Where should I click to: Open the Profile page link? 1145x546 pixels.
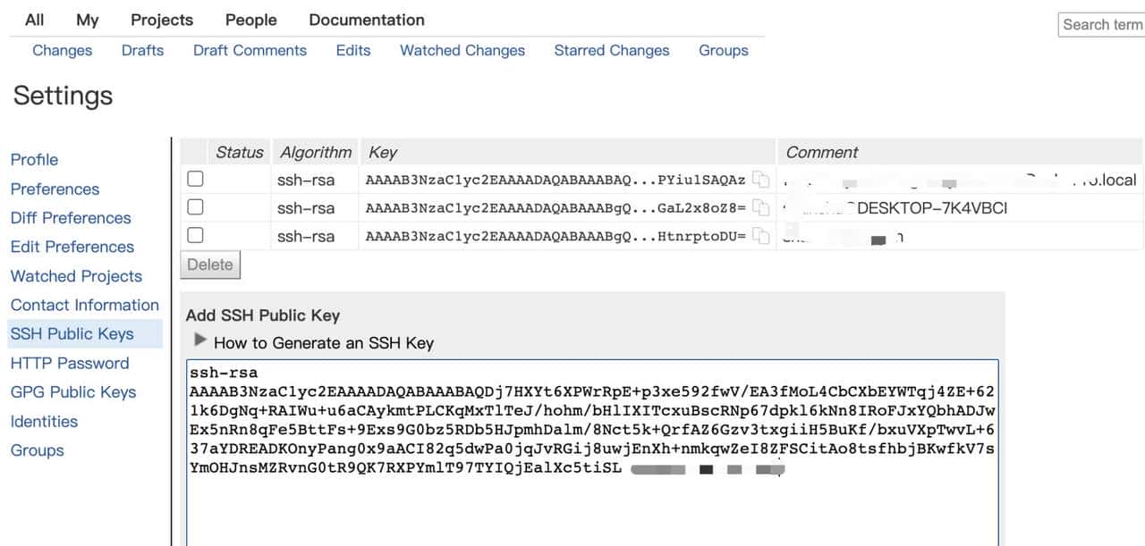click(34, 159)
